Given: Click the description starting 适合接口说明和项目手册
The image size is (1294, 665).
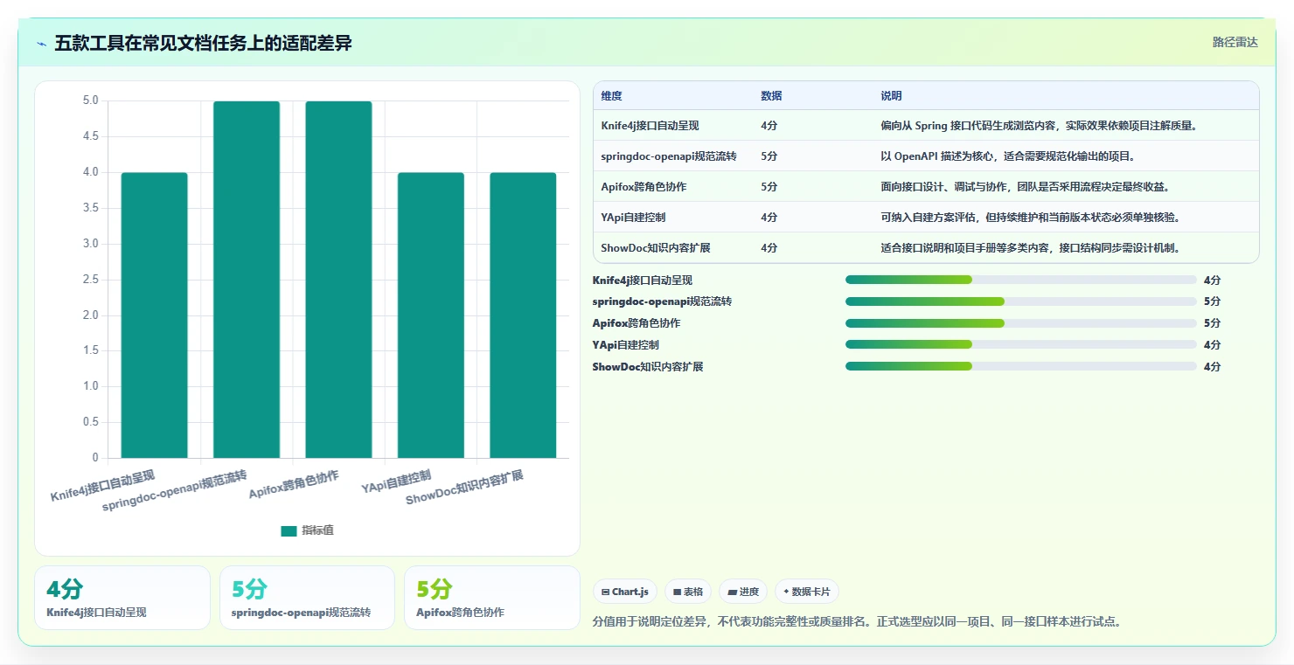Looking at the screenshot, I should (x=1032, y=248).
